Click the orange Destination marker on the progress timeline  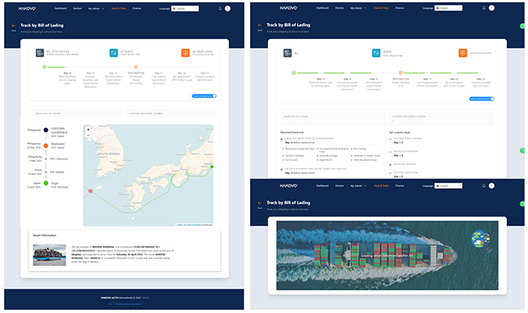(x=136, y=67)
